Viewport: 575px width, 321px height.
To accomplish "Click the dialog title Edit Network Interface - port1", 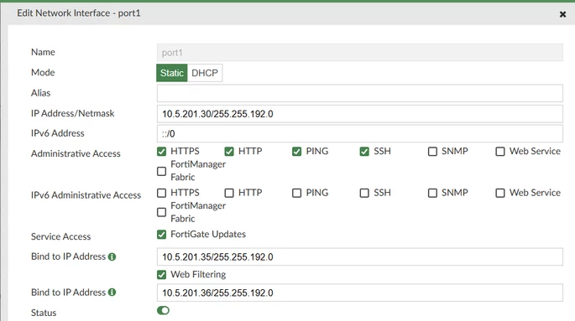I will coord(78,13).
